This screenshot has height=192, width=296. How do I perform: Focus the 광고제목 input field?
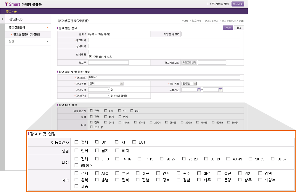coord(164,40)
